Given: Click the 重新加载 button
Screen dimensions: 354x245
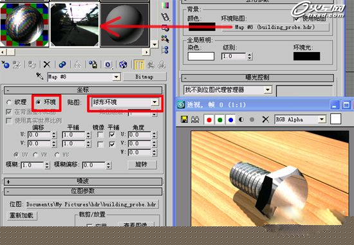Looking at the screenshot, I should (x=22, y=215).
